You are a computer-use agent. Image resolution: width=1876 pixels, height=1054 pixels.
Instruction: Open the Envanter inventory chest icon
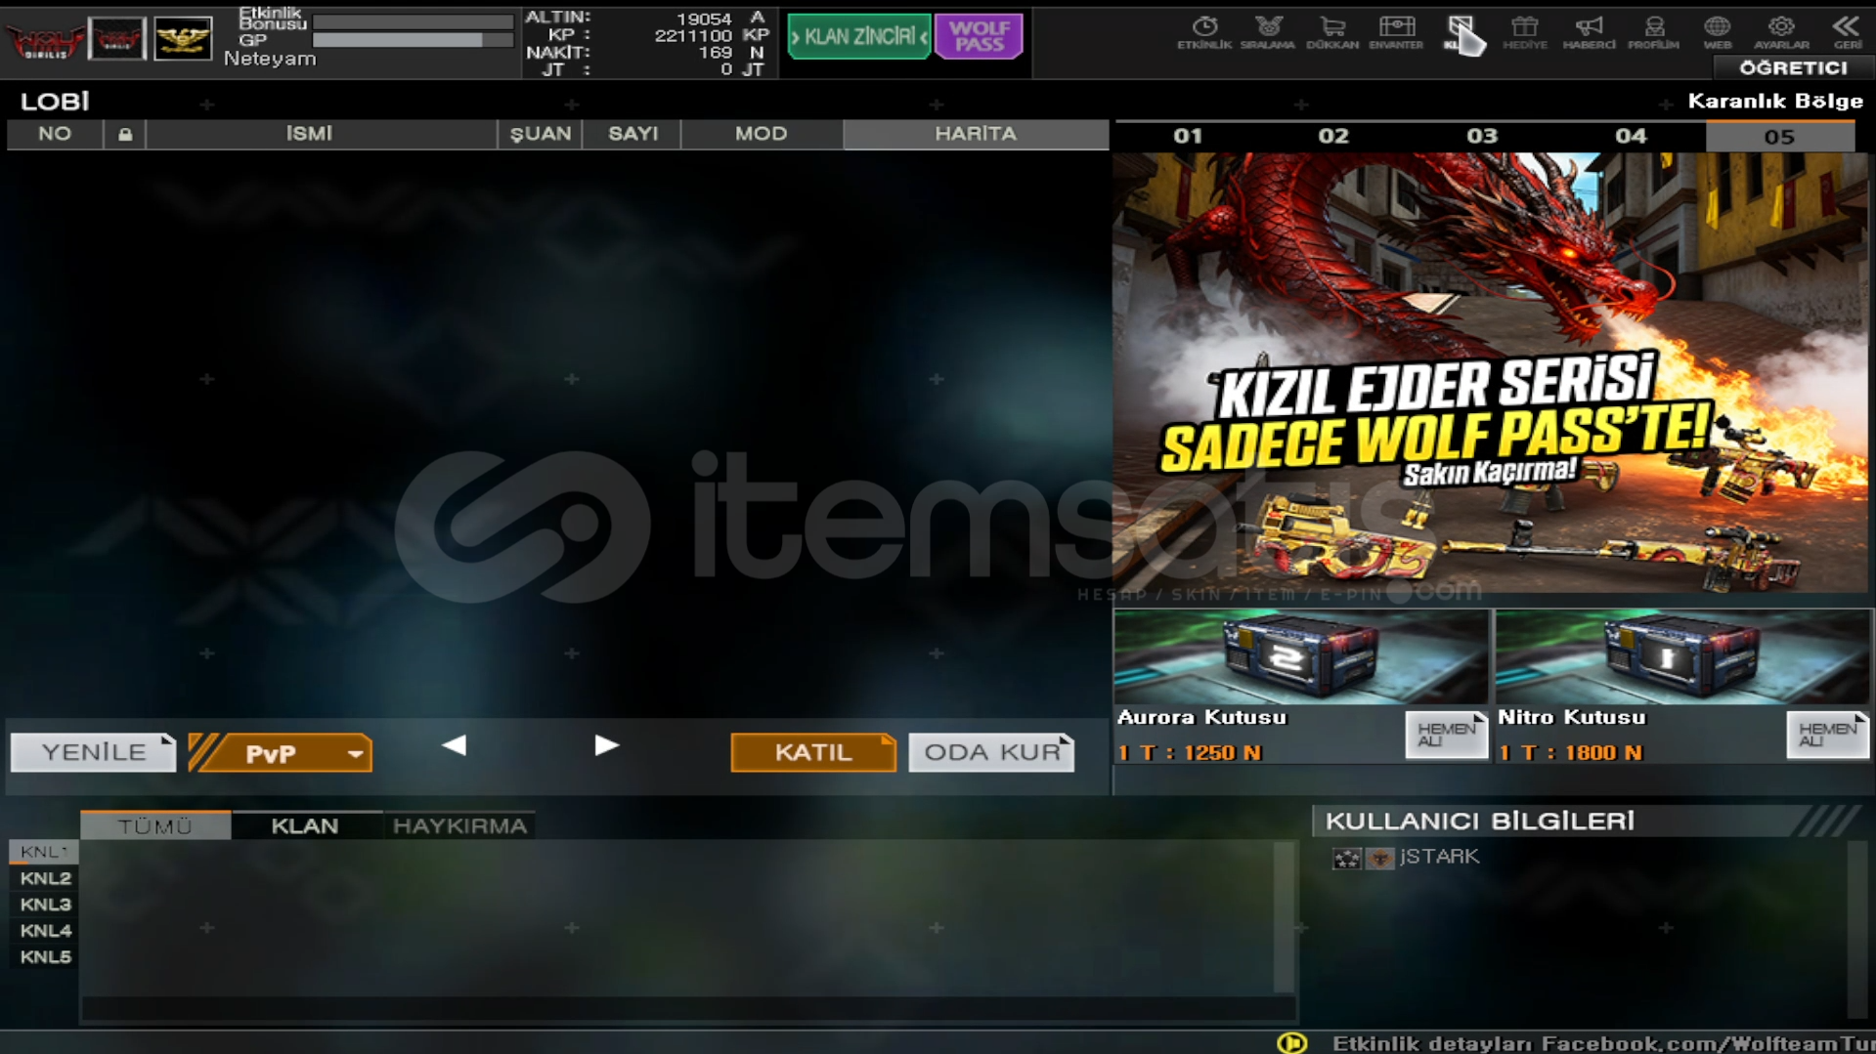click(x=1396, y=32)
